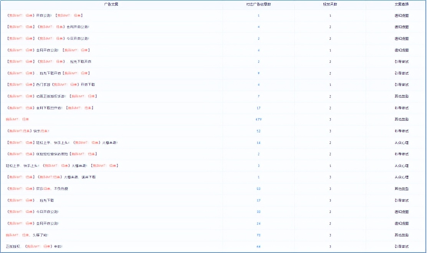Select the ad copy containing 不变热爱
The width and height of the screenshot is (427, 253).
coord(38,189)
